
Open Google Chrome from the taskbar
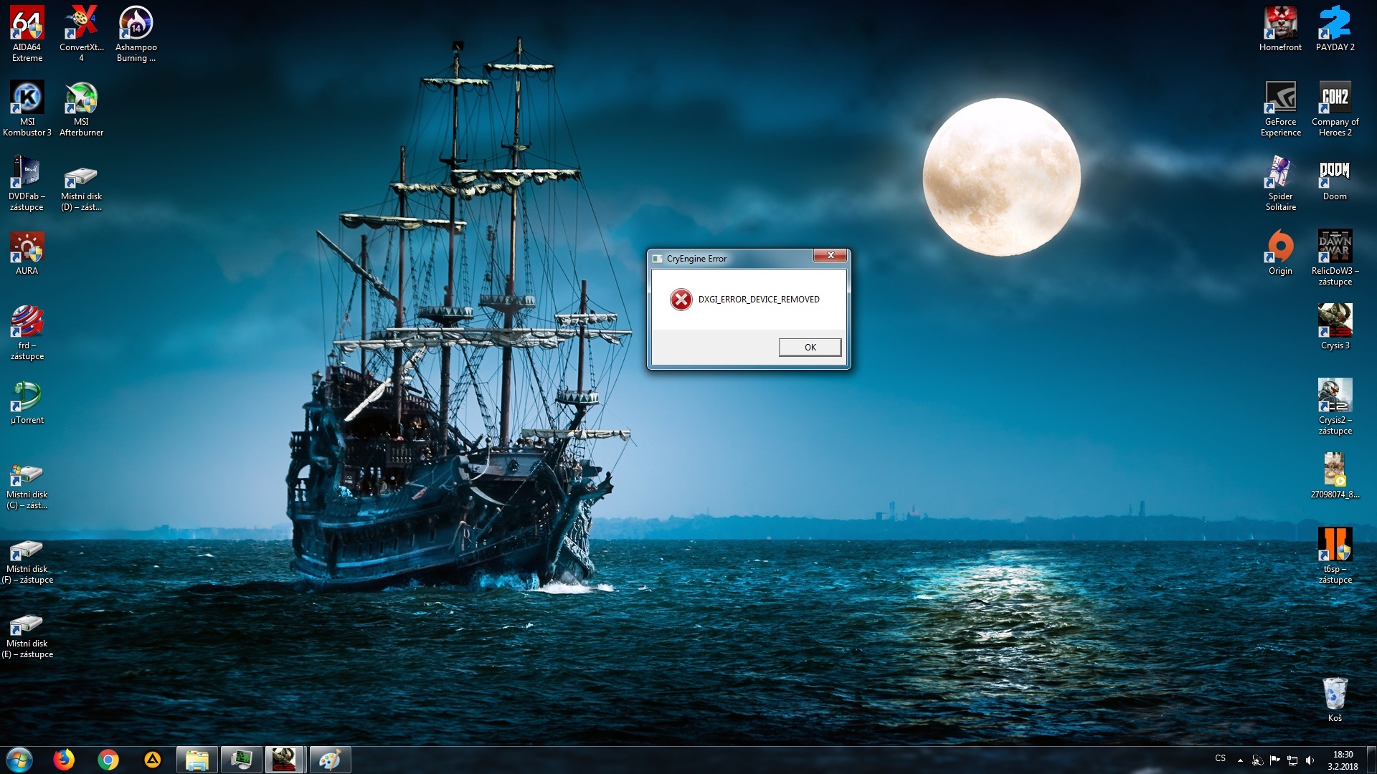(108, 760)
